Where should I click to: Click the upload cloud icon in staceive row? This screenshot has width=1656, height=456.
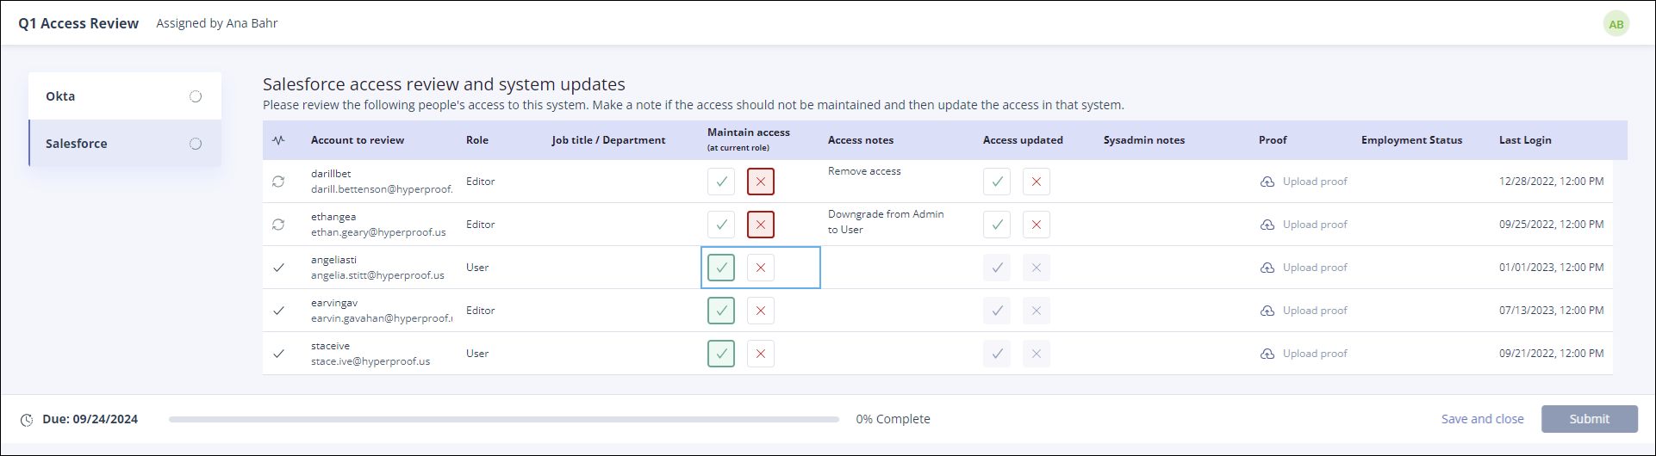tap(1267, 354)
